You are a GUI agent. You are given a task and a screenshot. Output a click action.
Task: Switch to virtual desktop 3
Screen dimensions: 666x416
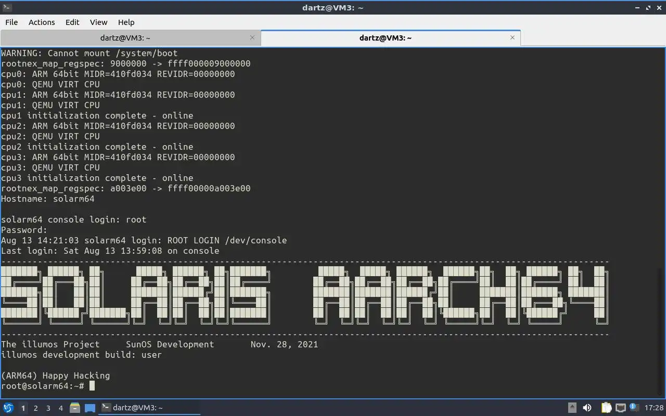click(x=48, y=408)
